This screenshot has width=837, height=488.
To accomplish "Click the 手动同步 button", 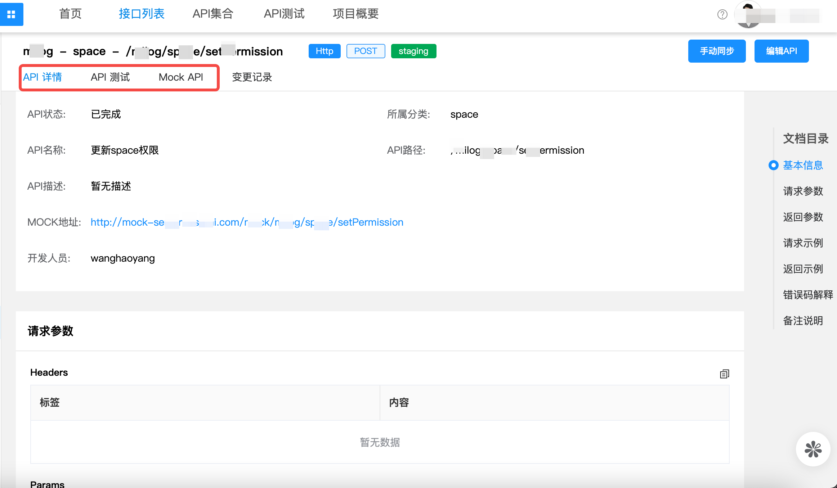I will [717, 51].
